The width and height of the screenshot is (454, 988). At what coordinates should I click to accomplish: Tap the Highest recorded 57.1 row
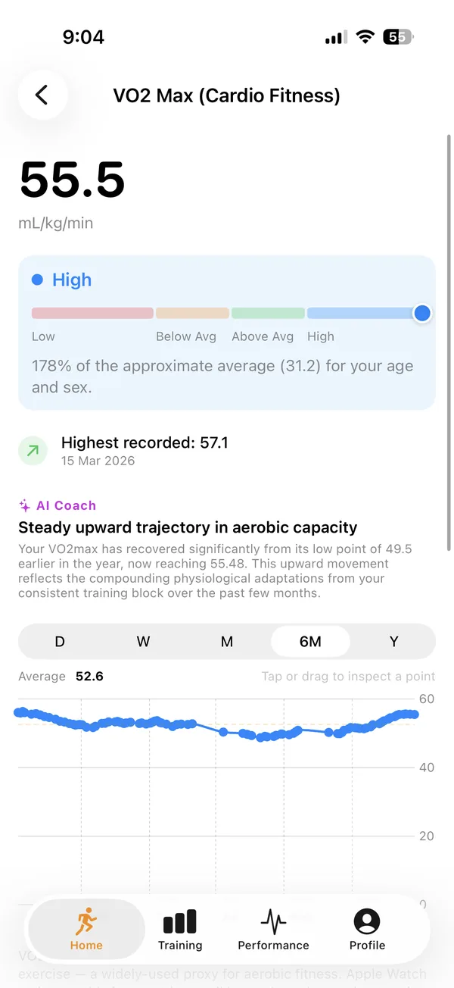pyautogui.click(x=227, y=451)
